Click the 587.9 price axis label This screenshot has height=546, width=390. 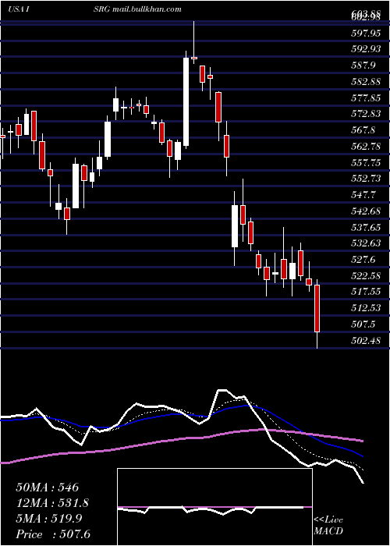coord(363,66)
